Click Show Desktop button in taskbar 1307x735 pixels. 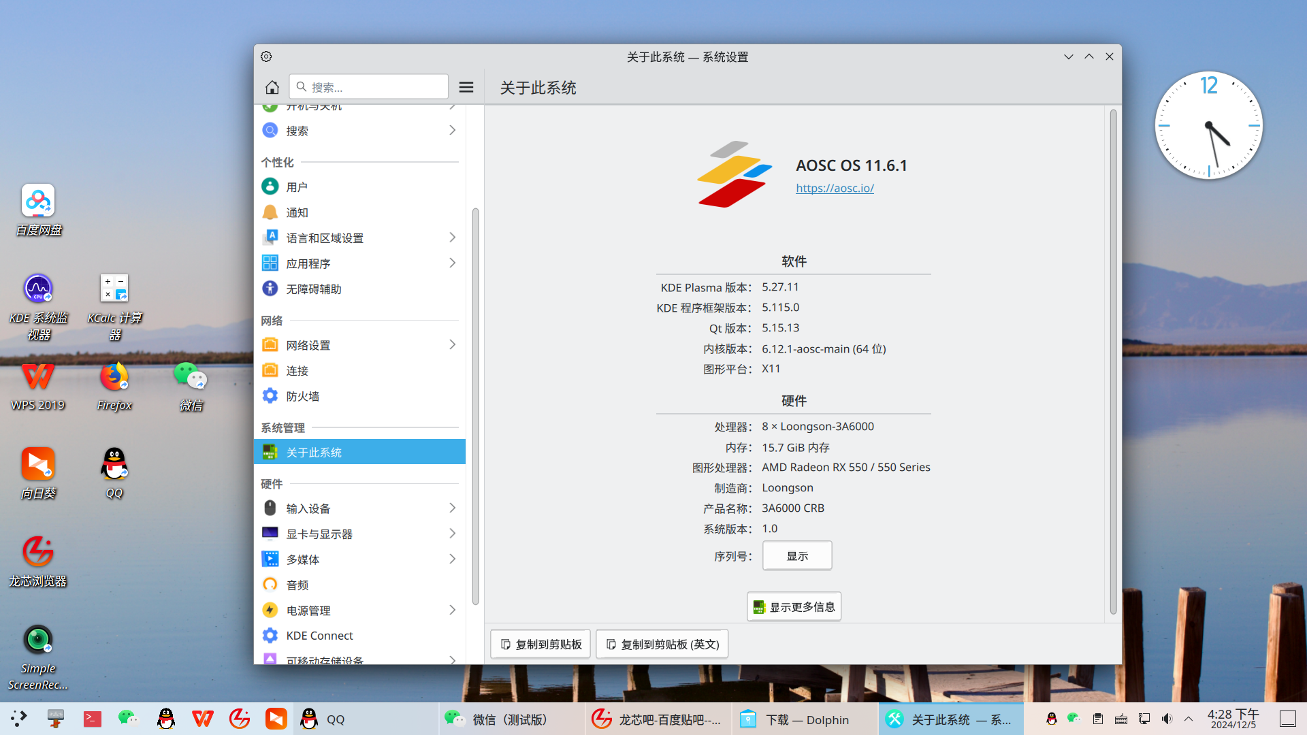(1287, 719)
